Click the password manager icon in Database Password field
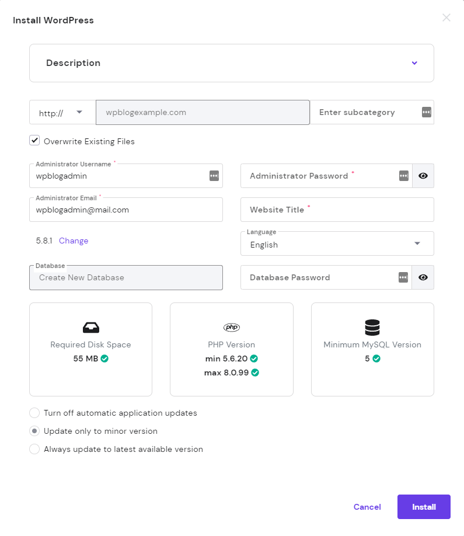 tap(403, 277)
